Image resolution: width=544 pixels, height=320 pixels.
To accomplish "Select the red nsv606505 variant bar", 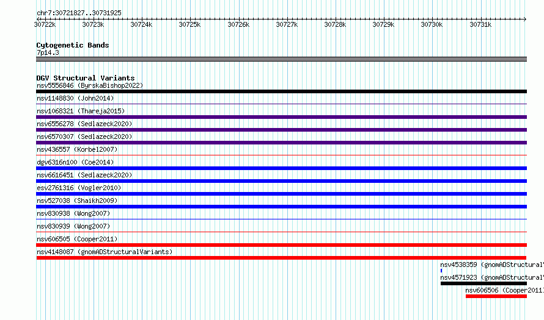I will [281, 245].
